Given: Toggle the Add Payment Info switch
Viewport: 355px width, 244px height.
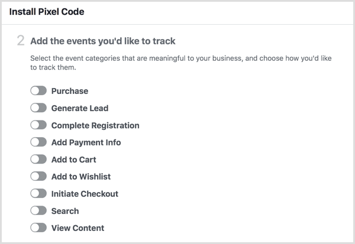Looking at the screenshot, I should (38, 142).
